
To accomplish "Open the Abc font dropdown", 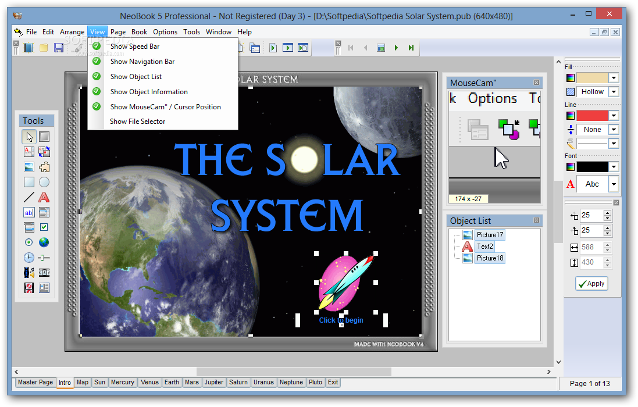I will pos(614,184).
